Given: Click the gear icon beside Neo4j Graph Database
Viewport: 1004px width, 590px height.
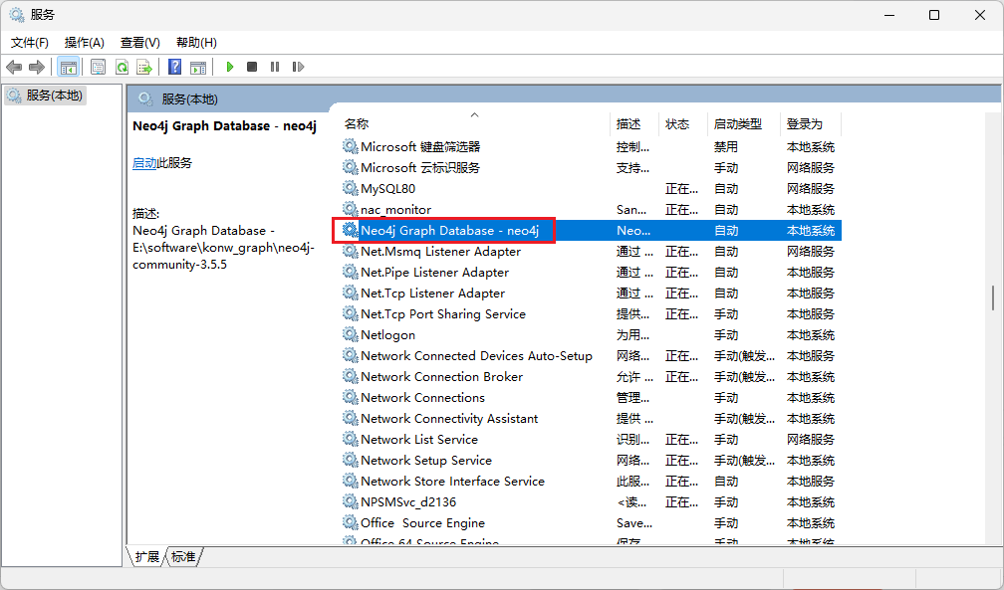Looking at the screenshot, I should (x=351, y=230).
